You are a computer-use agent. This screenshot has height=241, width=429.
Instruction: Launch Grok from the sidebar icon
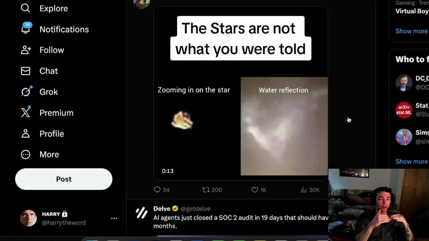pos(26,92)
